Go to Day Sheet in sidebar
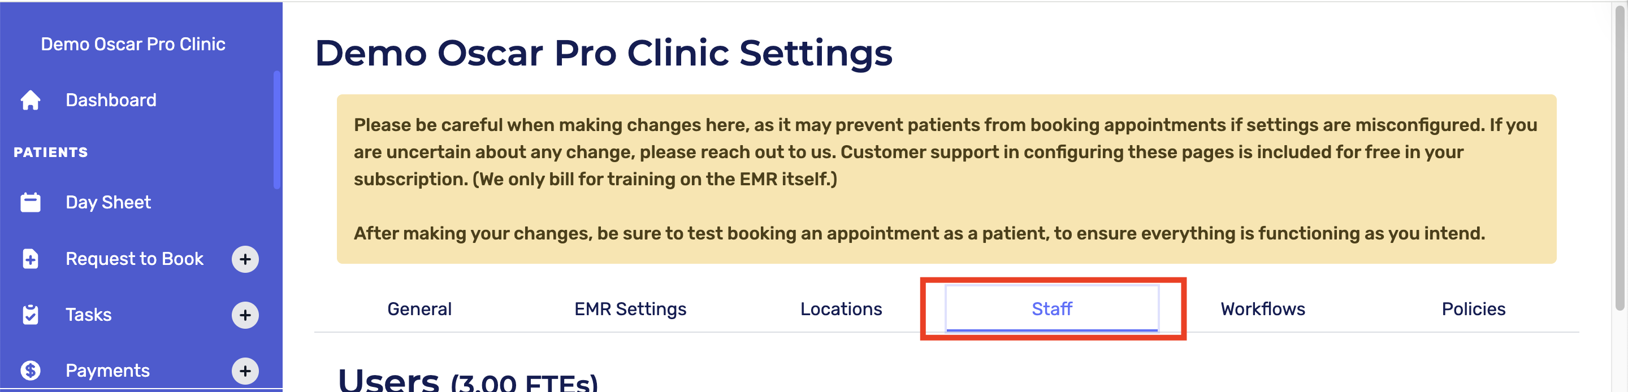Image resolution: width=1628 pixels, height=392 pixels. tap(108, 203)
